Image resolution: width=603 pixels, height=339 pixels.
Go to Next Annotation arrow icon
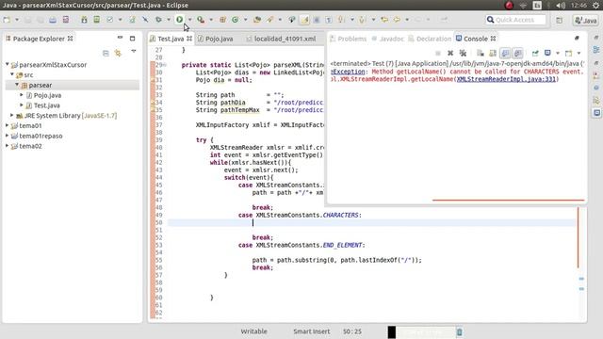point(341,20)
